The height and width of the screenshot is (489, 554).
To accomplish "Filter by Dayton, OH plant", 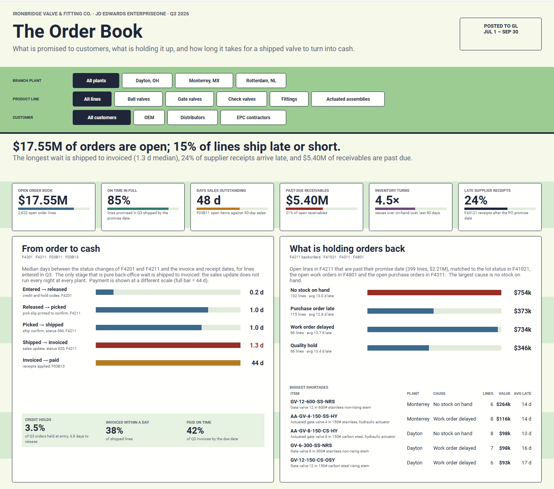I will point(147,81).
